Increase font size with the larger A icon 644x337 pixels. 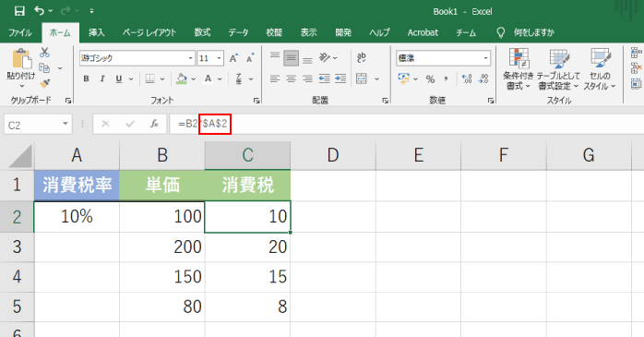[x=233, y=58]
